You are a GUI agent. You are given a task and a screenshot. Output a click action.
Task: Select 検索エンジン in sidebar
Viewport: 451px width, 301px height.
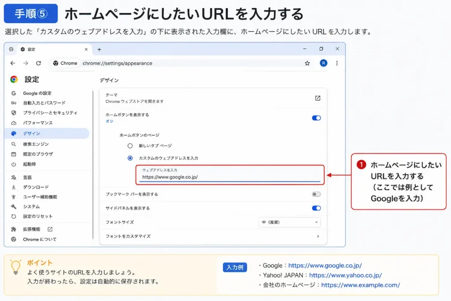(36, 144)
